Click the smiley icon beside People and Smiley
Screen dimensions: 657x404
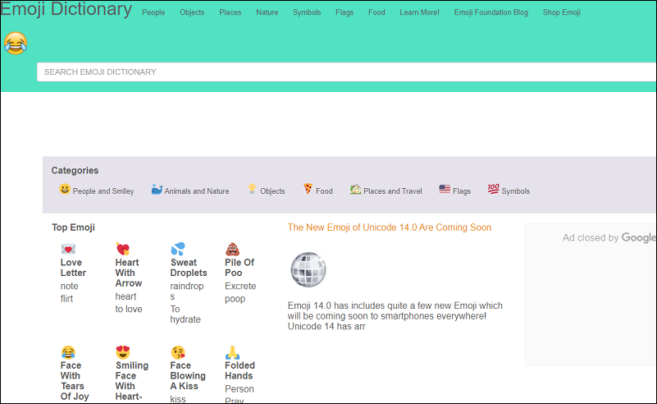(x=65, y=189)
